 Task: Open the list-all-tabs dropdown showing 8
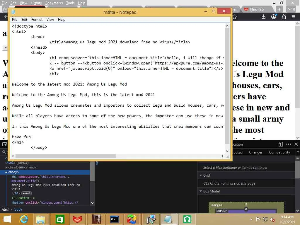click(x=292, y=9)
